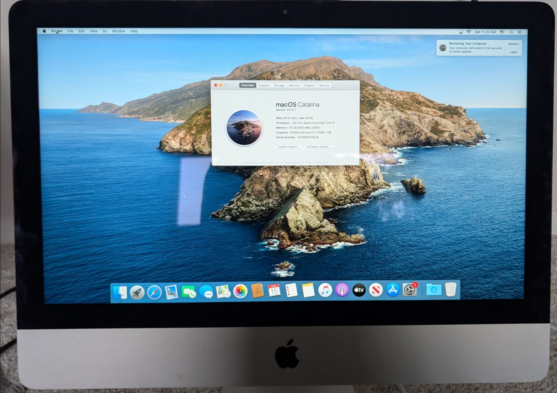This screenshot has height=393, width=557.
Task: Switch to the Displays tab
Action: coord(264,85)
